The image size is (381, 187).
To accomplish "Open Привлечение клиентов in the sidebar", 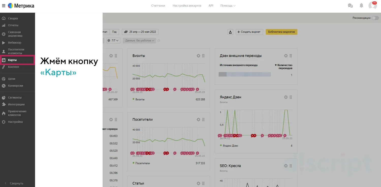I will 17,113.
